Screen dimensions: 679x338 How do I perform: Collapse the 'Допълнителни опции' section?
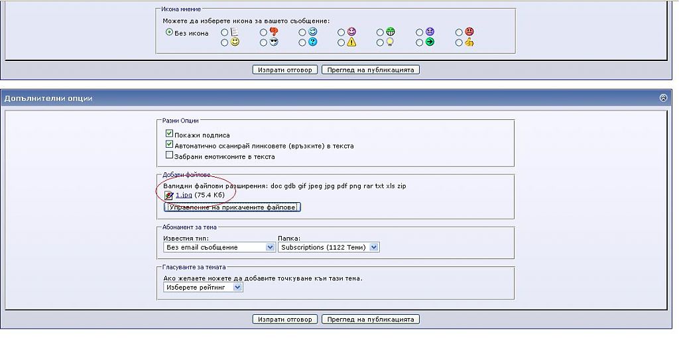tap(663, 98)
